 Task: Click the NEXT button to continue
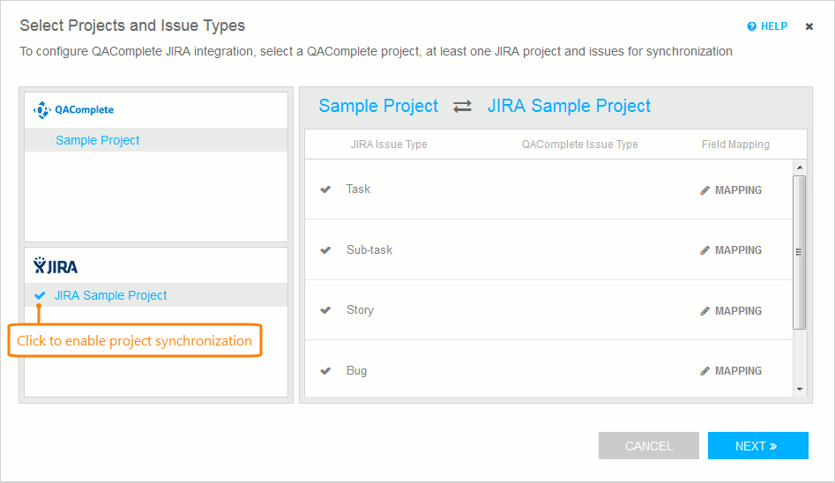point(757,446)
